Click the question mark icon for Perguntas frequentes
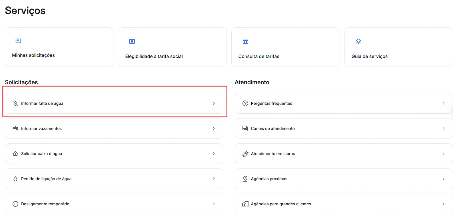This screenshot has height=217, width=453. click(245, 103)
